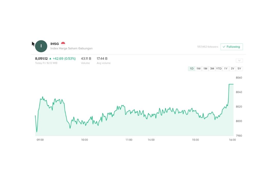This screenshot has width=277, height=184.
Task: Click the 8020 y-axis label
Action: click(239, 107)
